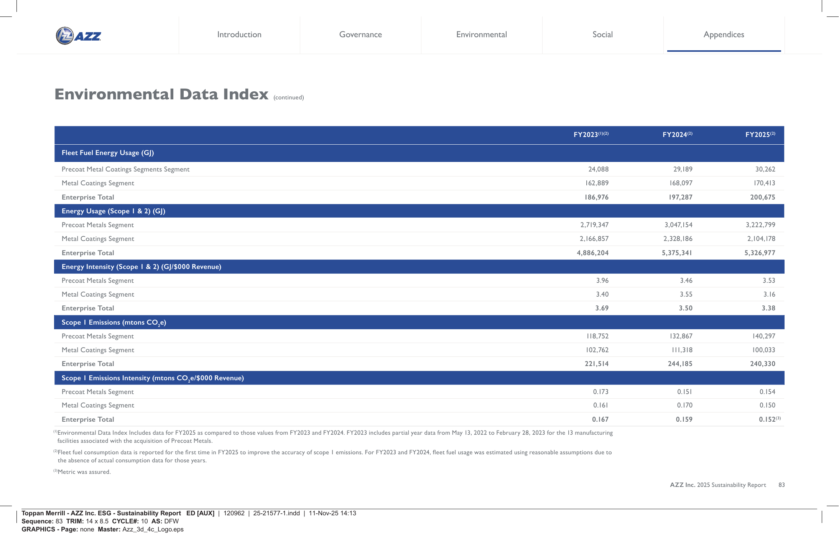Click energy intensity value 3.16

[769, 294]
